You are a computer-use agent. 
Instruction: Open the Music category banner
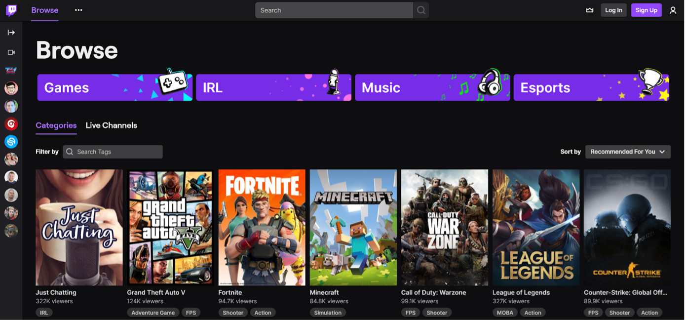pyautogui.click(x=433, y=87)
